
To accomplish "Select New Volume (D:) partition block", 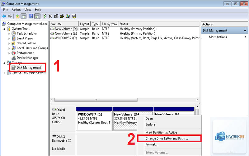I will click(125, 119).
